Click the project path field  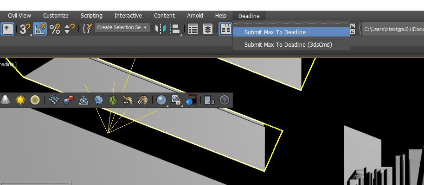pos(393,29)
